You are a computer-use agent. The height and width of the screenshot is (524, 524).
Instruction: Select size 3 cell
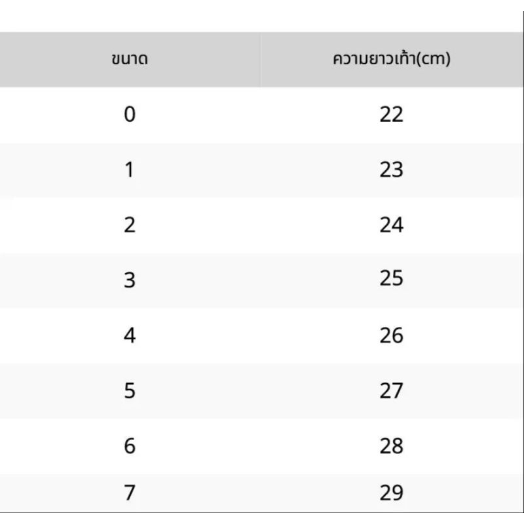click(130, 280)
